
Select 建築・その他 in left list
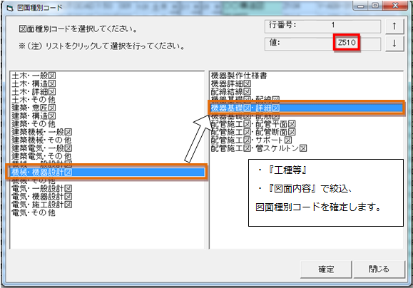(x=34, y=124)
